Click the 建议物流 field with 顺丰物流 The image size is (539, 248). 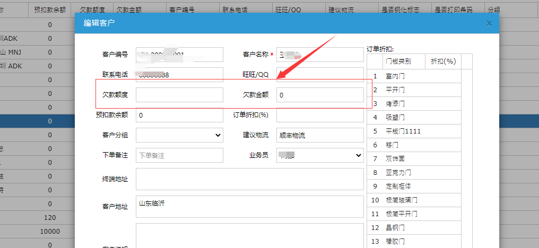pyautogui.click(x=320, y=135)
